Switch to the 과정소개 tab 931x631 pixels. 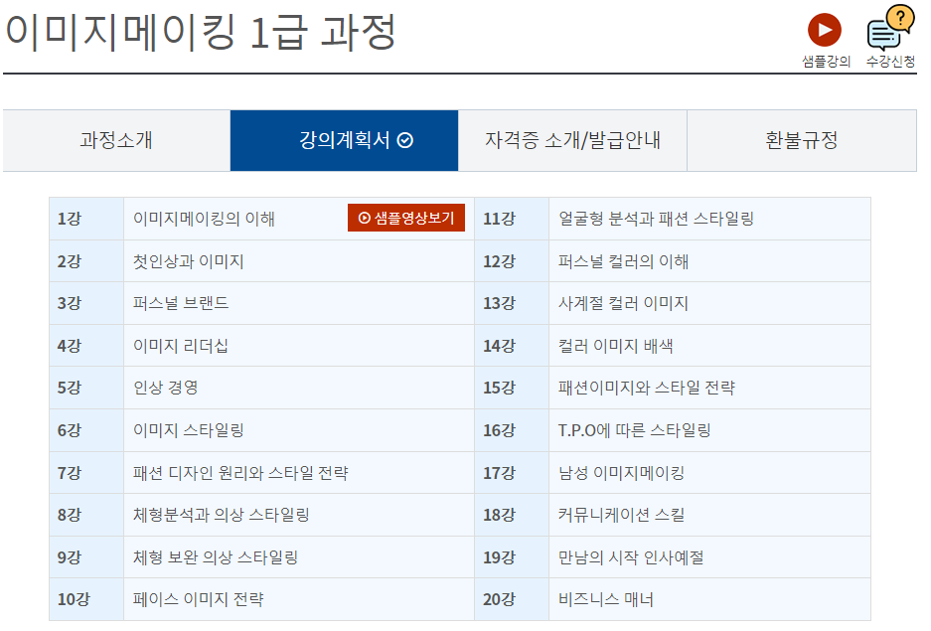[x=116, y=141]
